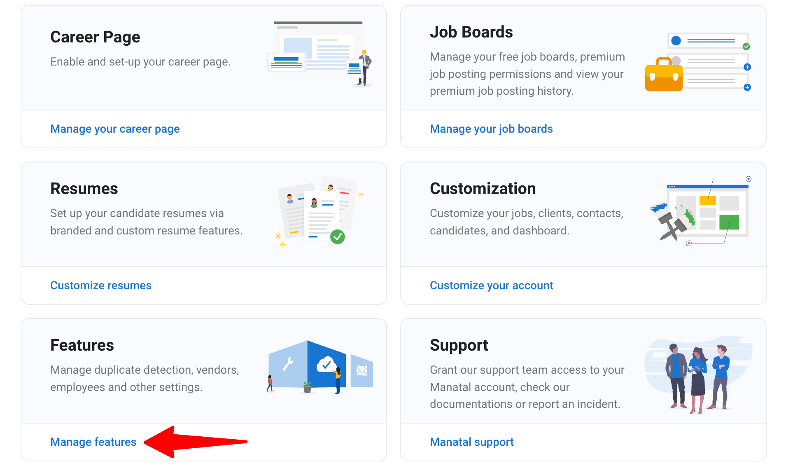The image size is (807, 473).
Task: Open the Manatal support link
Action: [472, 442]
